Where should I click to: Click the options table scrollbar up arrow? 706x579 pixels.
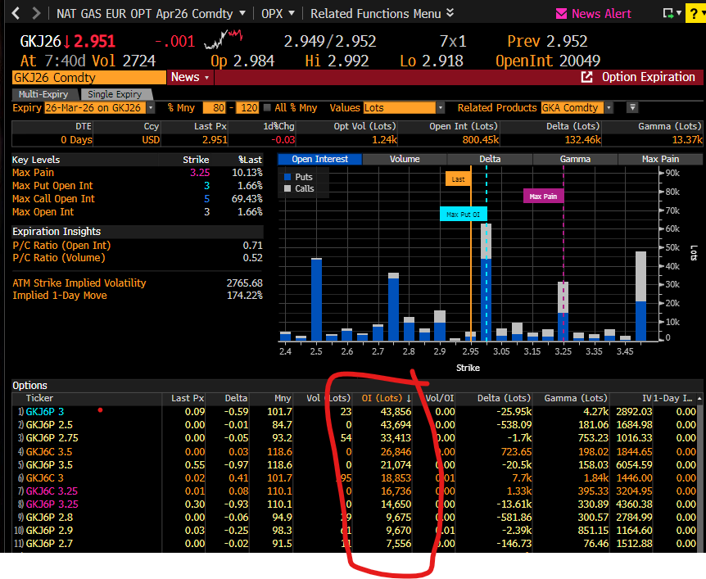[x=699, y=399]
